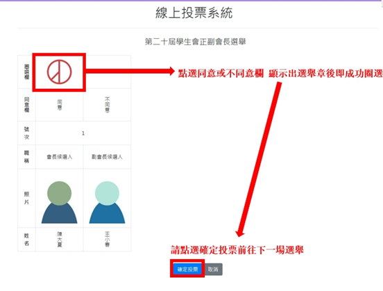The image size is (383, 291).
Task: Click the candidate number 1 cell
Action: click(x=83, y=133)
